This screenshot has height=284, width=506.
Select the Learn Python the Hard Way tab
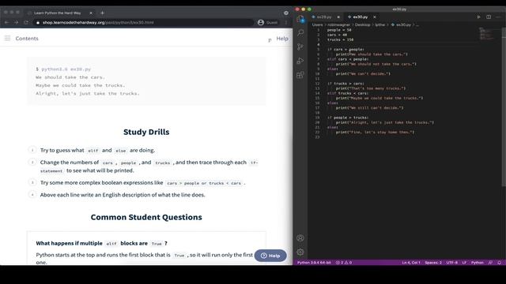(x=58, y=13)
